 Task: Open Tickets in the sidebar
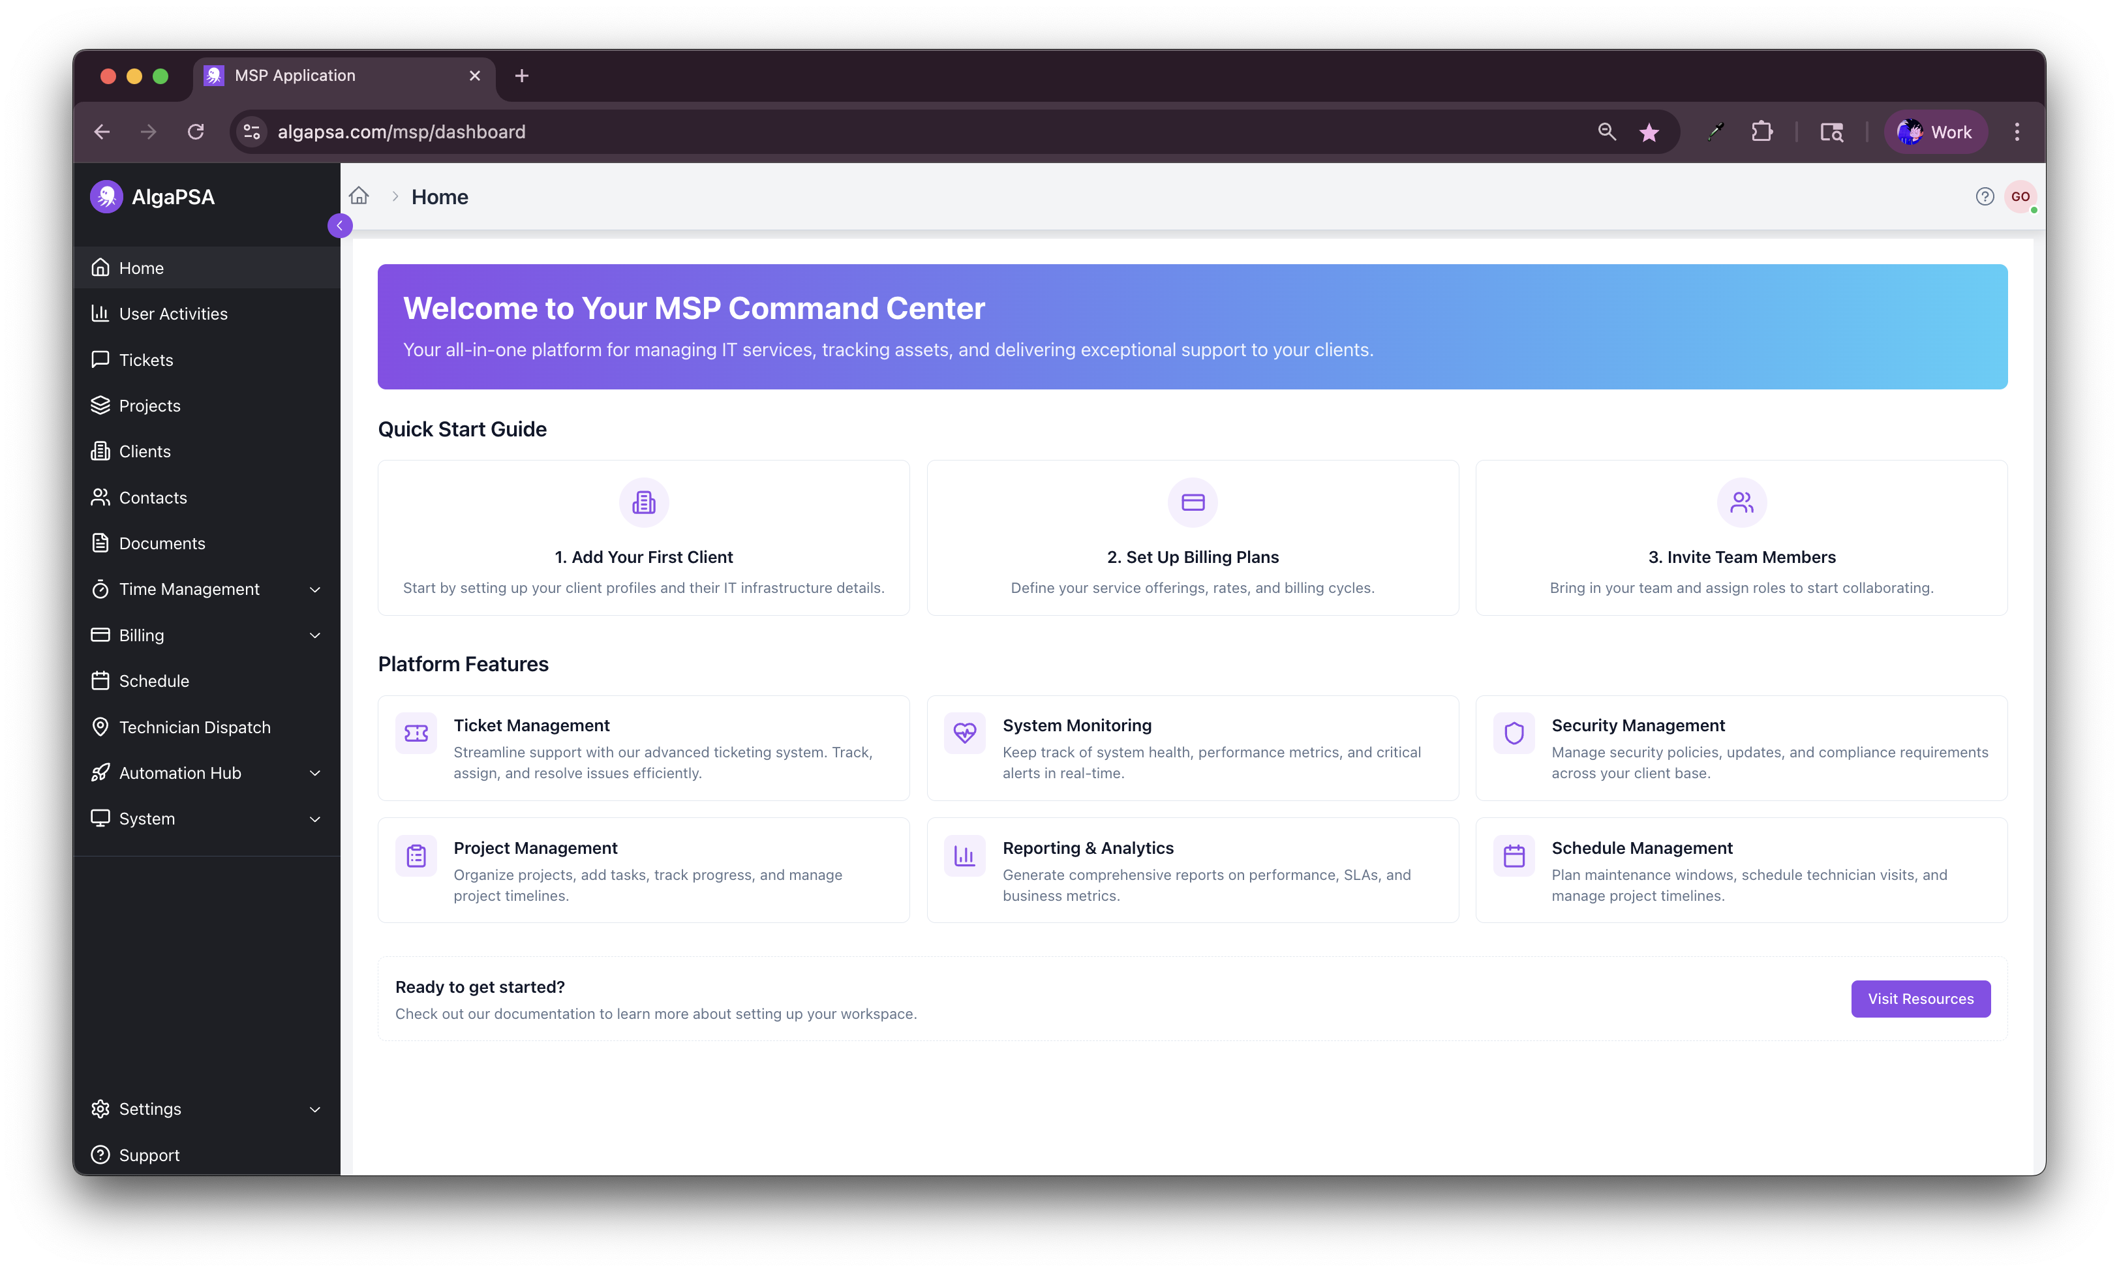pos(145,360)
